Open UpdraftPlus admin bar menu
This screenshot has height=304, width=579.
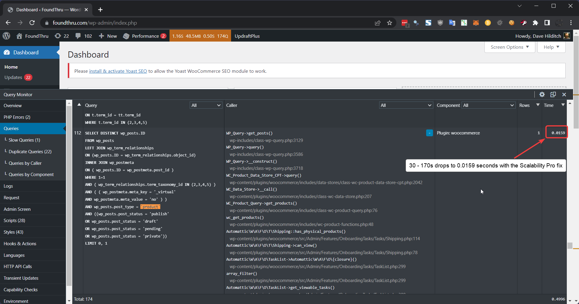coord(247,36)
